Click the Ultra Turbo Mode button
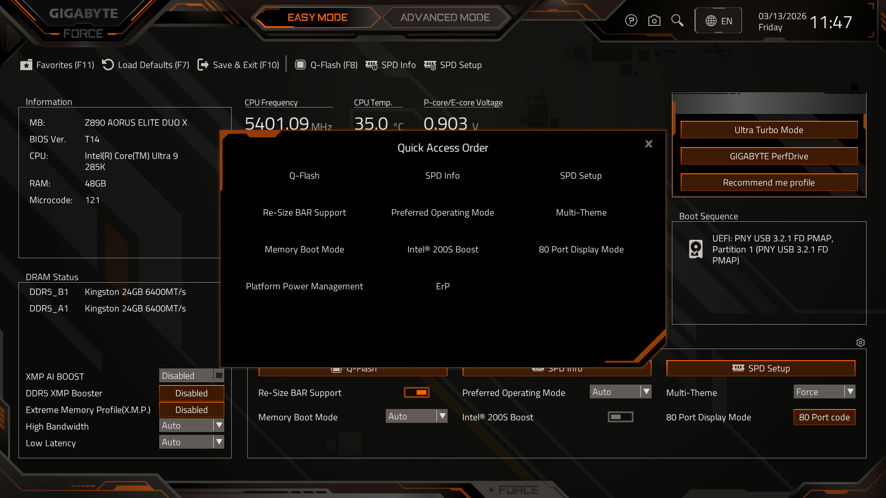Image resolution: width=886 pixels, height=498 pixels. (x=769, y=130)
